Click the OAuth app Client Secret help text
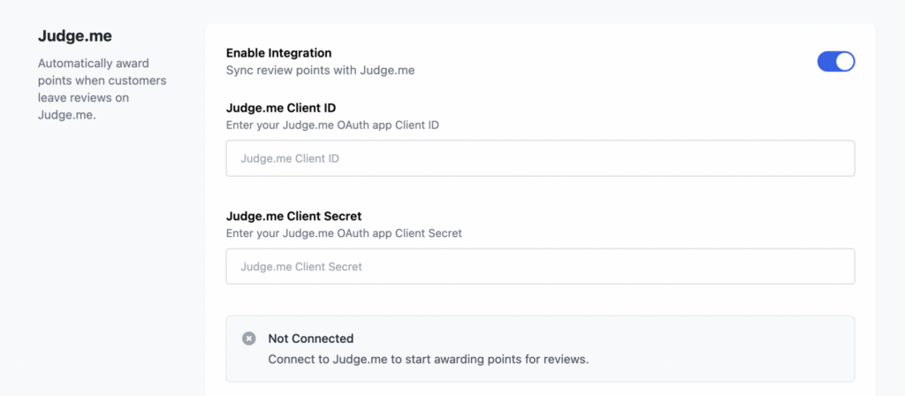Screen dimensions: 905x396 tap(344, 233)
